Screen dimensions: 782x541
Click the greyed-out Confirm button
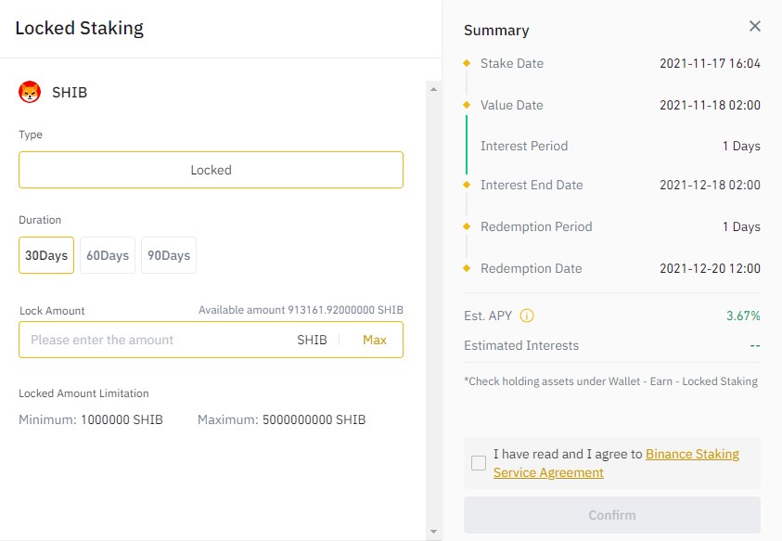[612, 515]
